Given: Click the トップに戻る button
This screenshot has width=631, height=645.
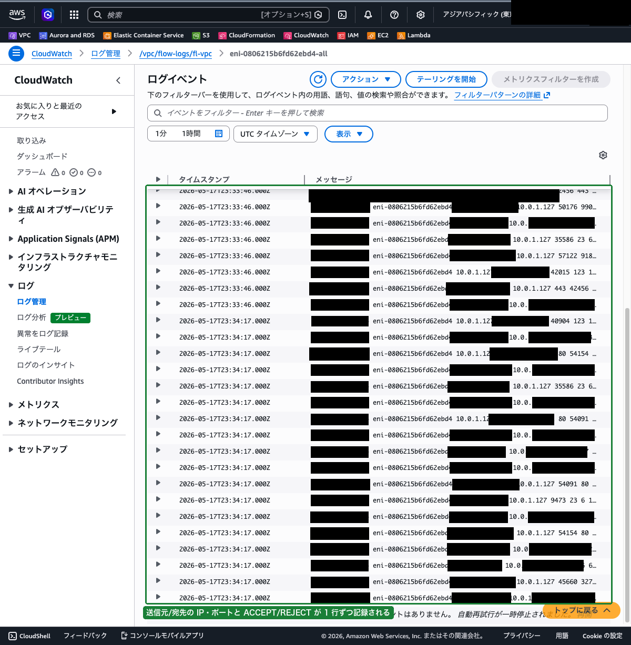Looking at the screenshot, I should pyautogui.click(x=582, y=610).
